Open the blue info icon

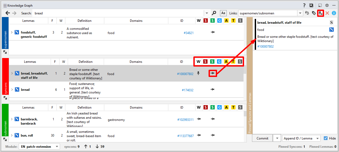[334, 13]
